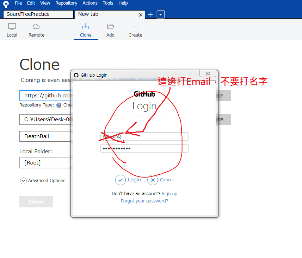
Task: Click the Login button in dialog
Action: click(x=128, y=180)
